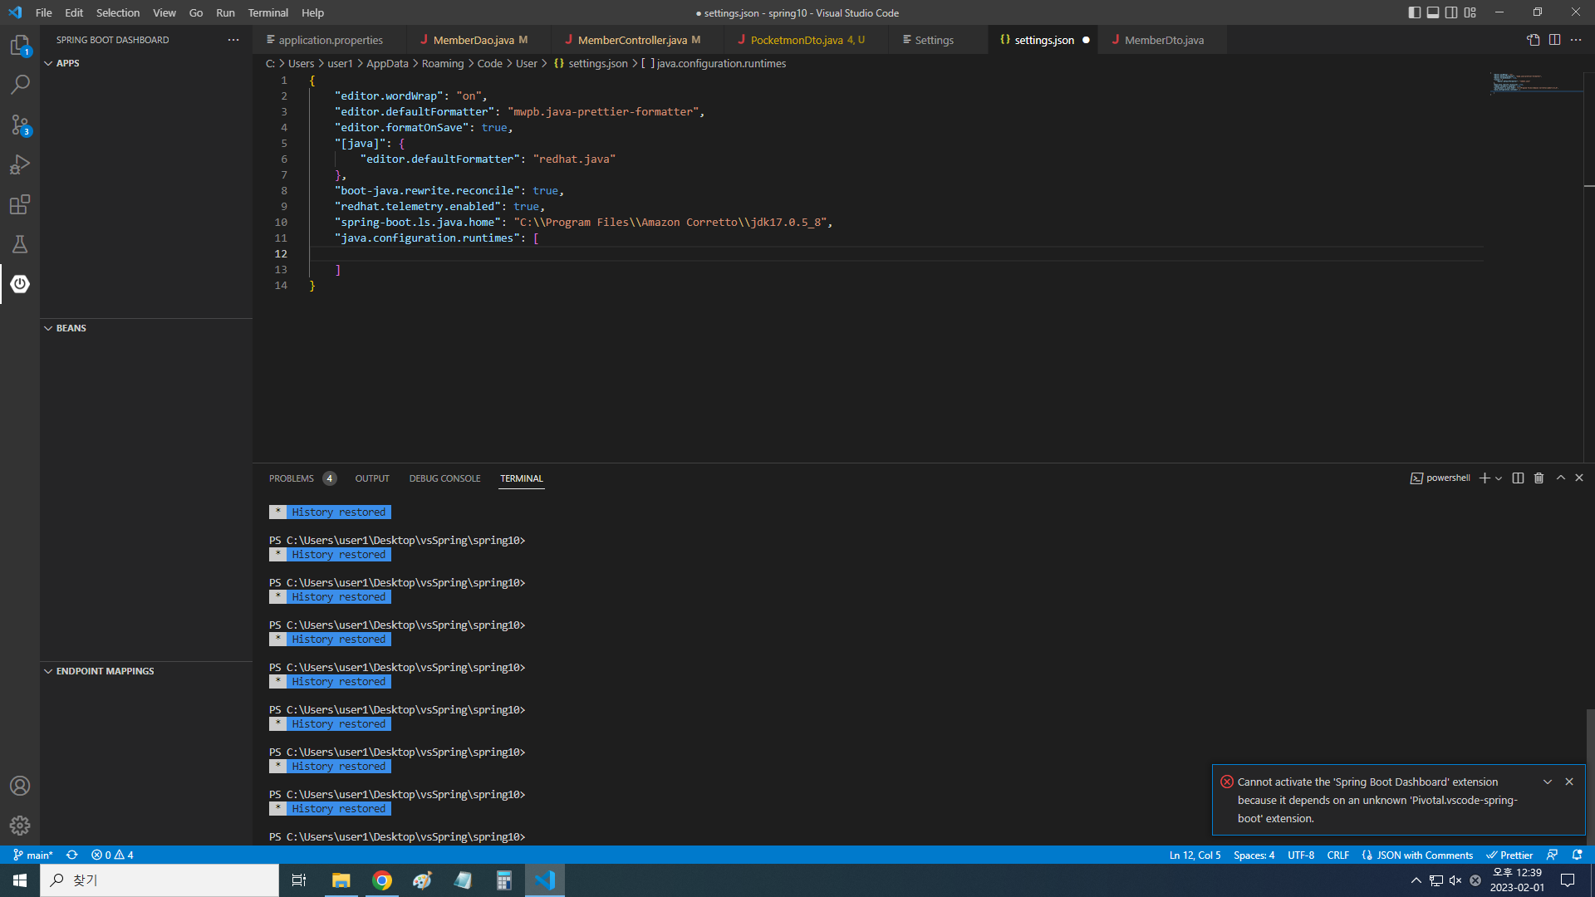Viewport: 1595px width, 897px height.
Task: Open the DEBUG CONSOLE panel tab
Action: tap(444, 478)
